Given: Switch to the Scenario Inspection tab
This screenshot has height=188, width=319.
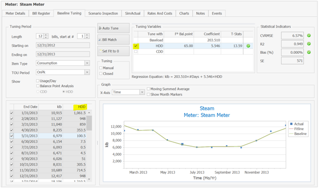Looking at the screenshot, I should pyautogui.click(x=103, y=14).
